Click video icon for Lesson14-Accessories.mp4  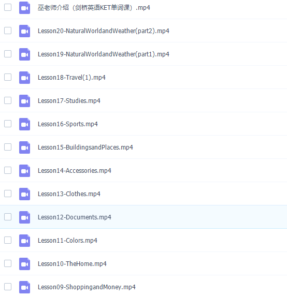tap(24, 171)
